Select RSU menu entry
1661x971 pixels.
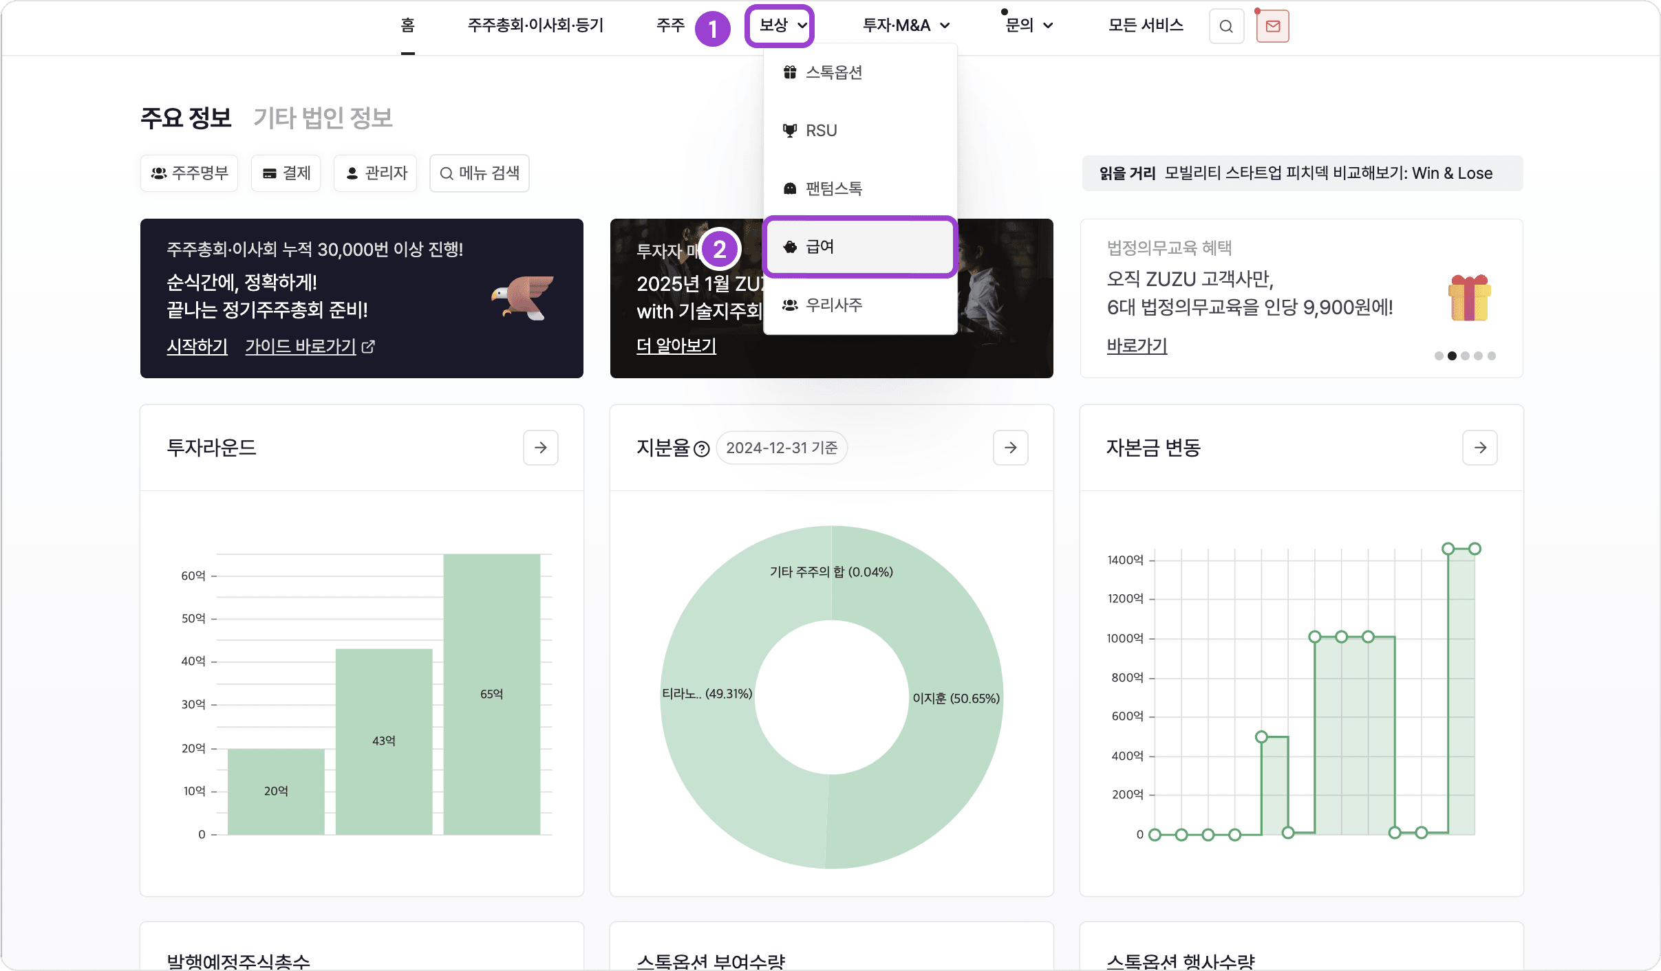coord(821,131)
